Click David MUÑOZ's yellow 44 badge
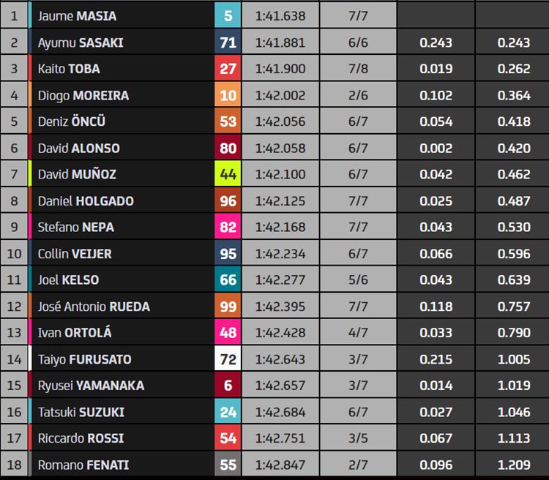Image resolution: width=549 pixels, height=480 pixels. [228, 174]
